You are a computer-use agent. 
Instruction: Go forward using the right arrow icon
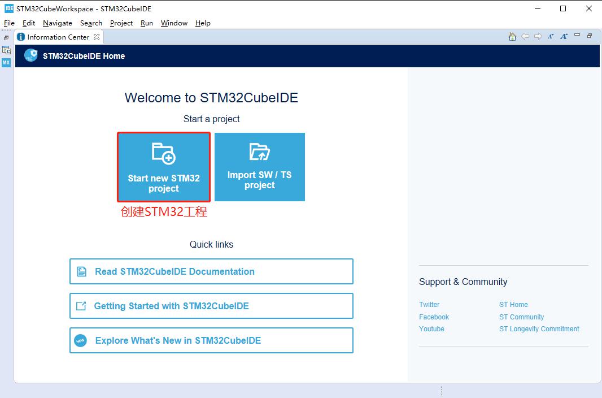click(x=538, y=37)
